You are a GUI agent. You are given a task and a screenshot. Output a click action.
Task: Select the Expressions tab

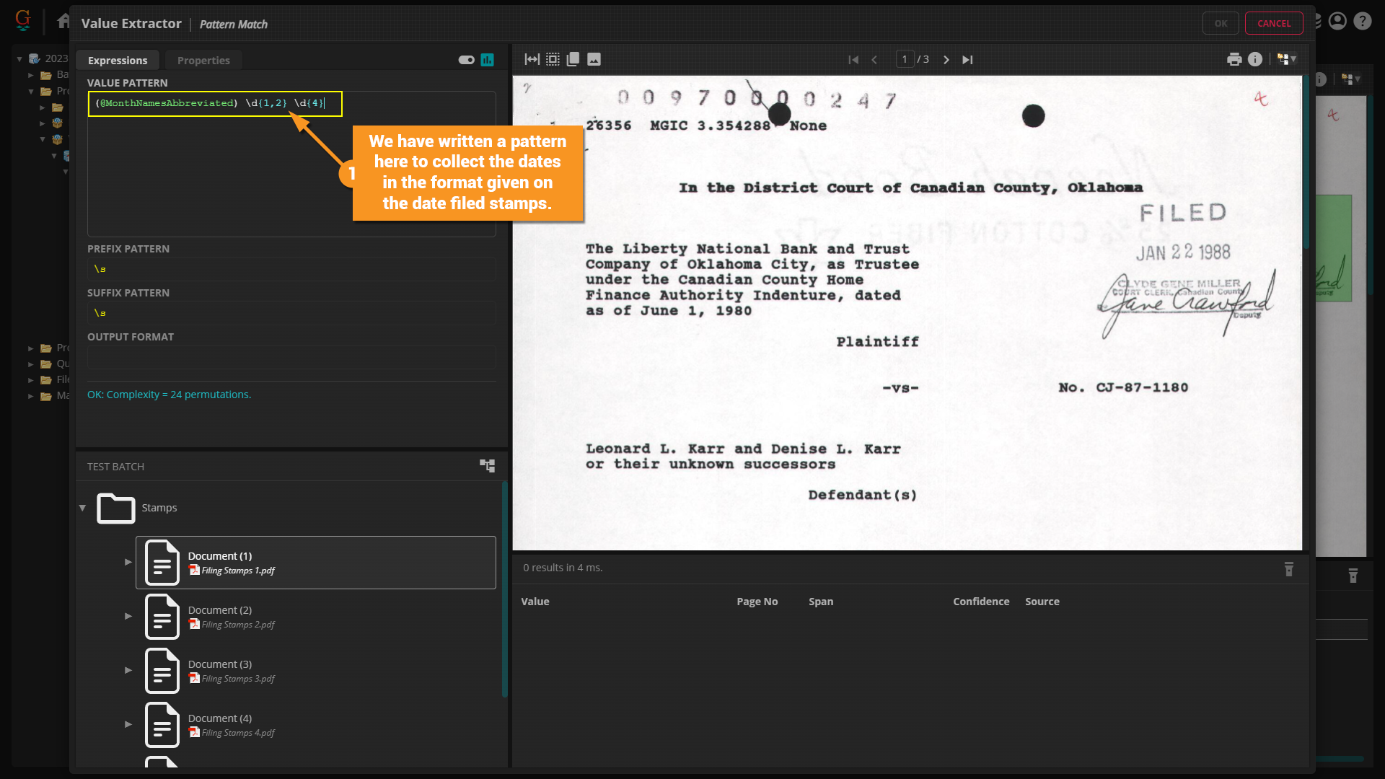tap(118, 61)
